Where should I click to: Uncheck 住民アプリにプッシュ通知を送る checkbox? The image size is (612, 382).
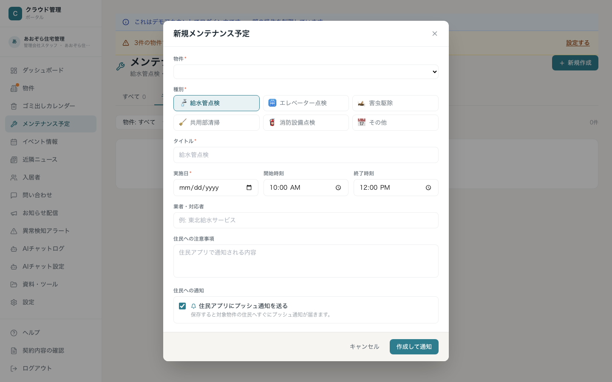click(x=182, y=306)
